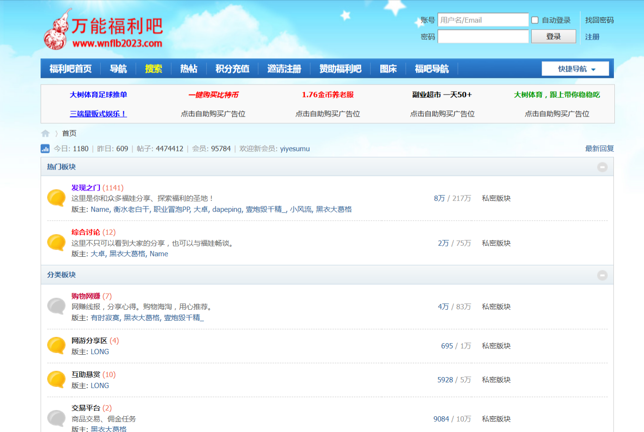Click the 网游分享区 forum bubble icon

[x=56, y=346]
